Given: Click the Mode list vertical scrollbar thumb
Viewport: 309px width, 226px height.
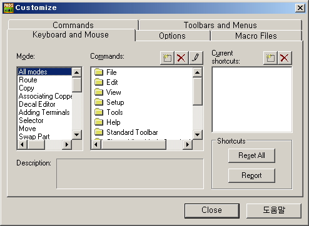Looking at the screenshot, I should (77, 85).
